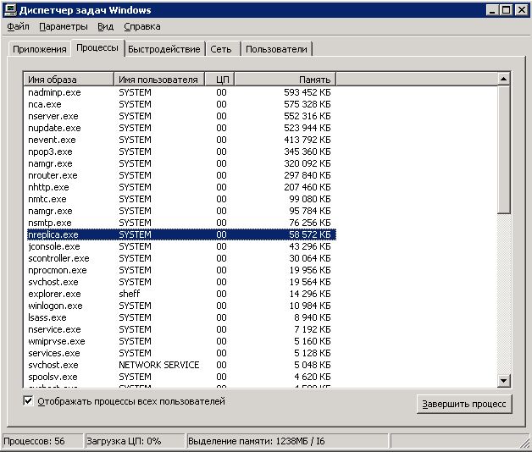The height and width of the screenshot is (452, 532).
Task: Open the Параметры menu
Action: (63, 26)
